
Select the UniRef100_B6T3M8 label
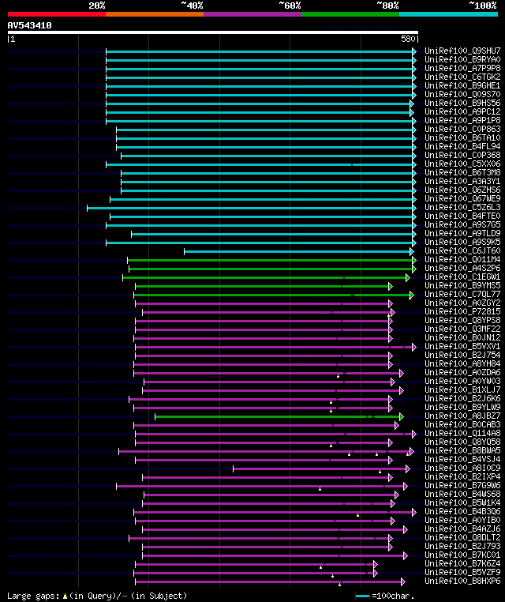tap(462, 172)
